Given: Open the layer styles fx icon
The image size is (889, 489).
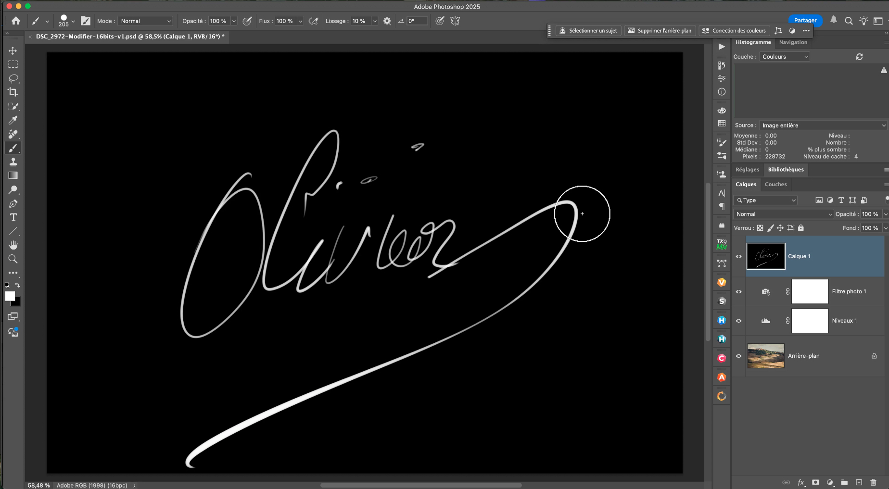Looking at the screenshot, I should (x=801, y=482).
